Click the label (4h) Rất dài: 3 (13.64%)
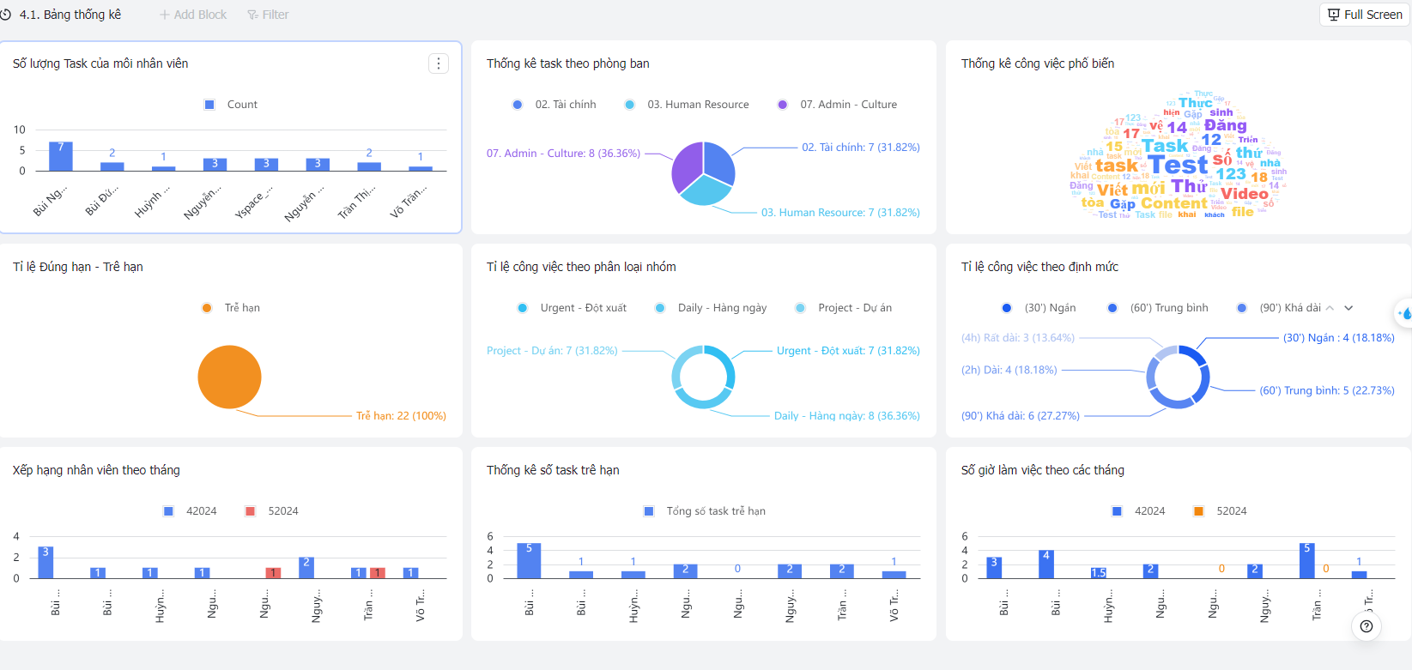Image resolution: width=1412 pixels, height=670 pixels. 1018,338
